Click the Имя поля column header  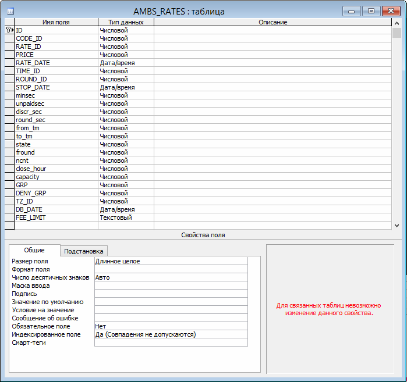tap(56, 22)
